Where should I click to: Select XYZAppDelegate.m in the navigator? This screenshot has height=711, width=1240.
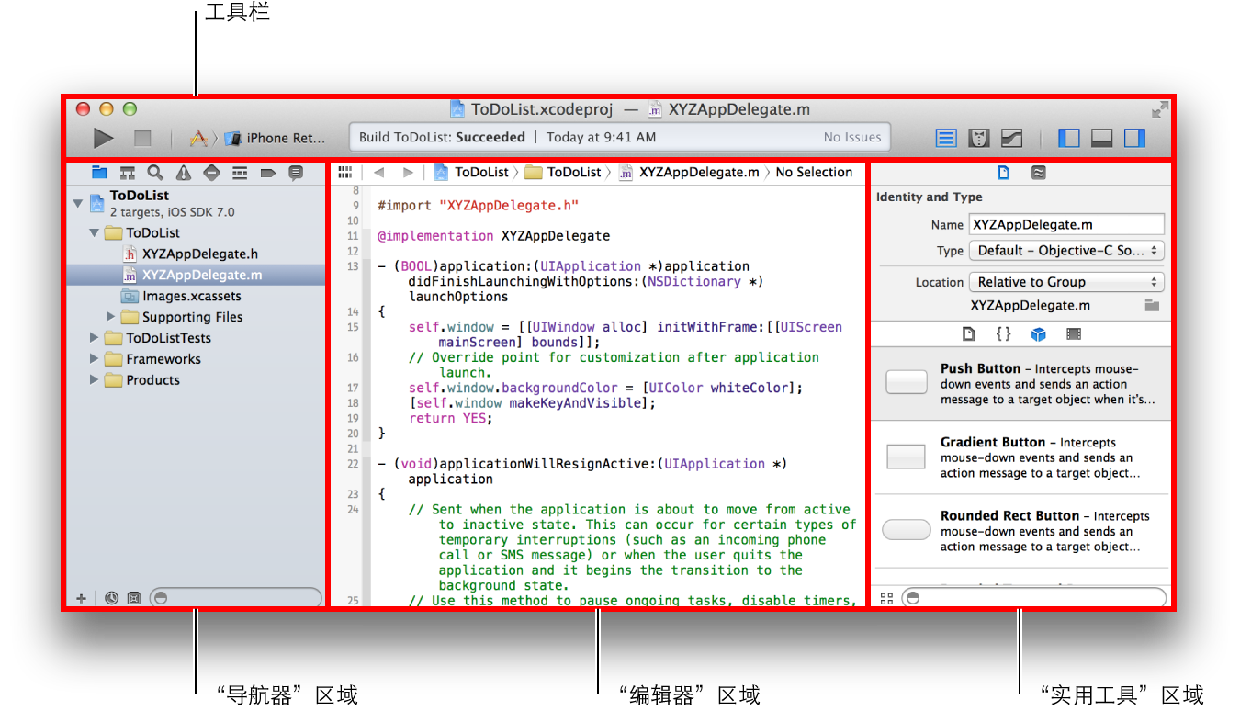(196, 275)
